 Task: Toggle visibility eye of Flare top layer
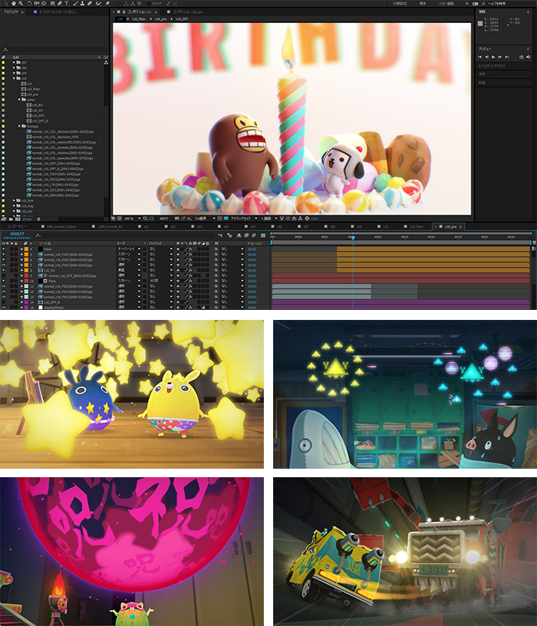tap(4, 249)
